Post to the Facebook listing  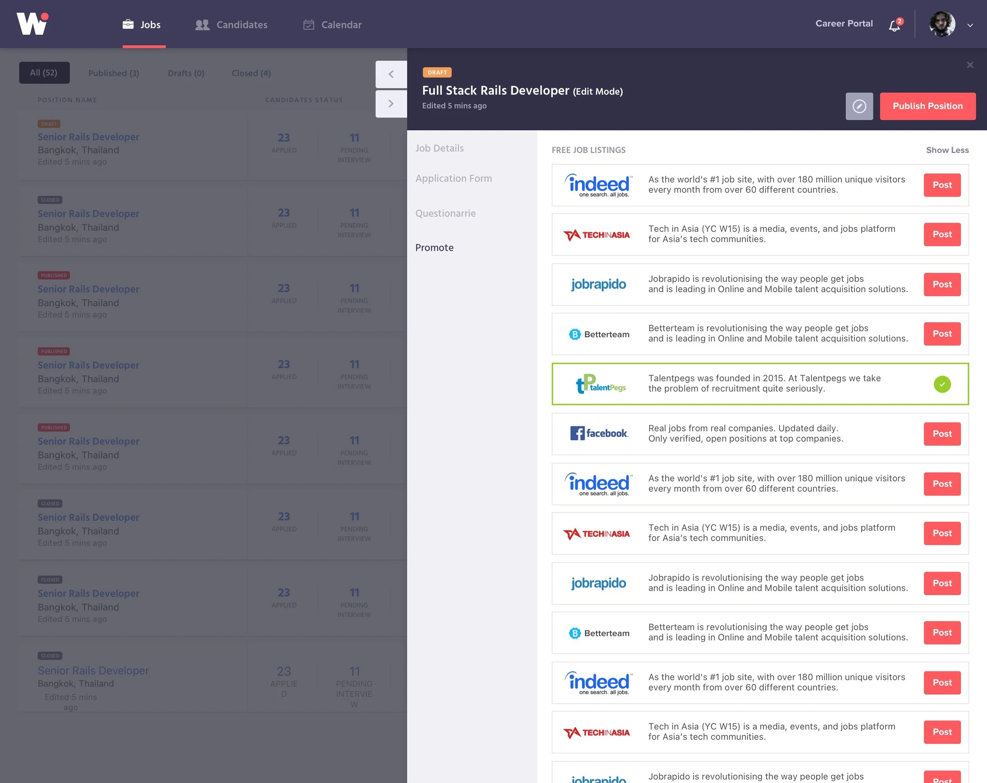coord(942,434)
